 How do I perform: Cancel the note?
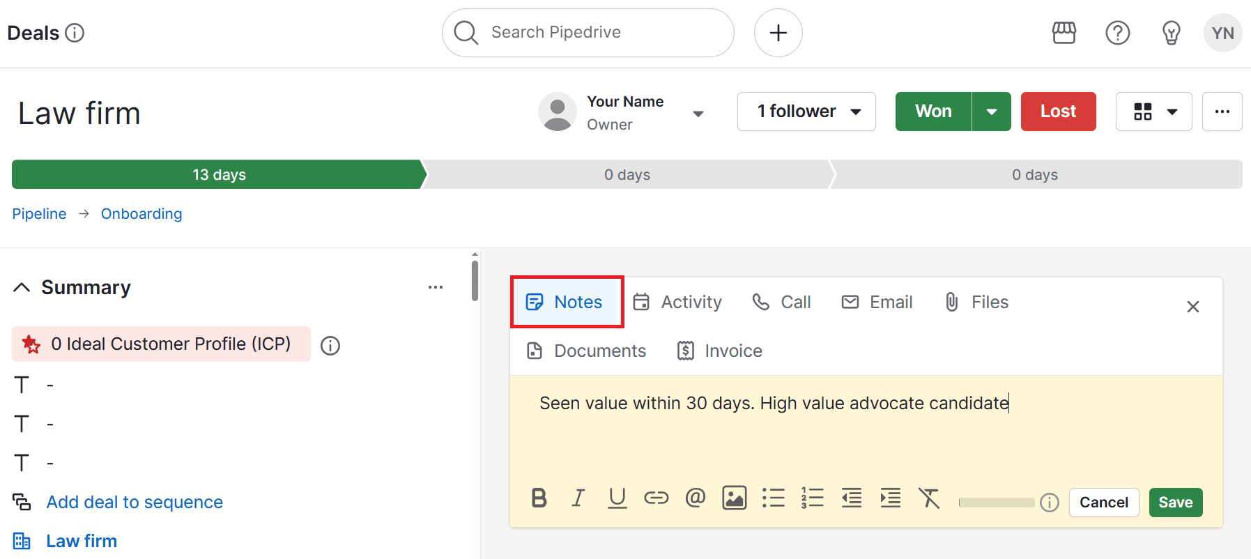click(x=1104, y=502)
